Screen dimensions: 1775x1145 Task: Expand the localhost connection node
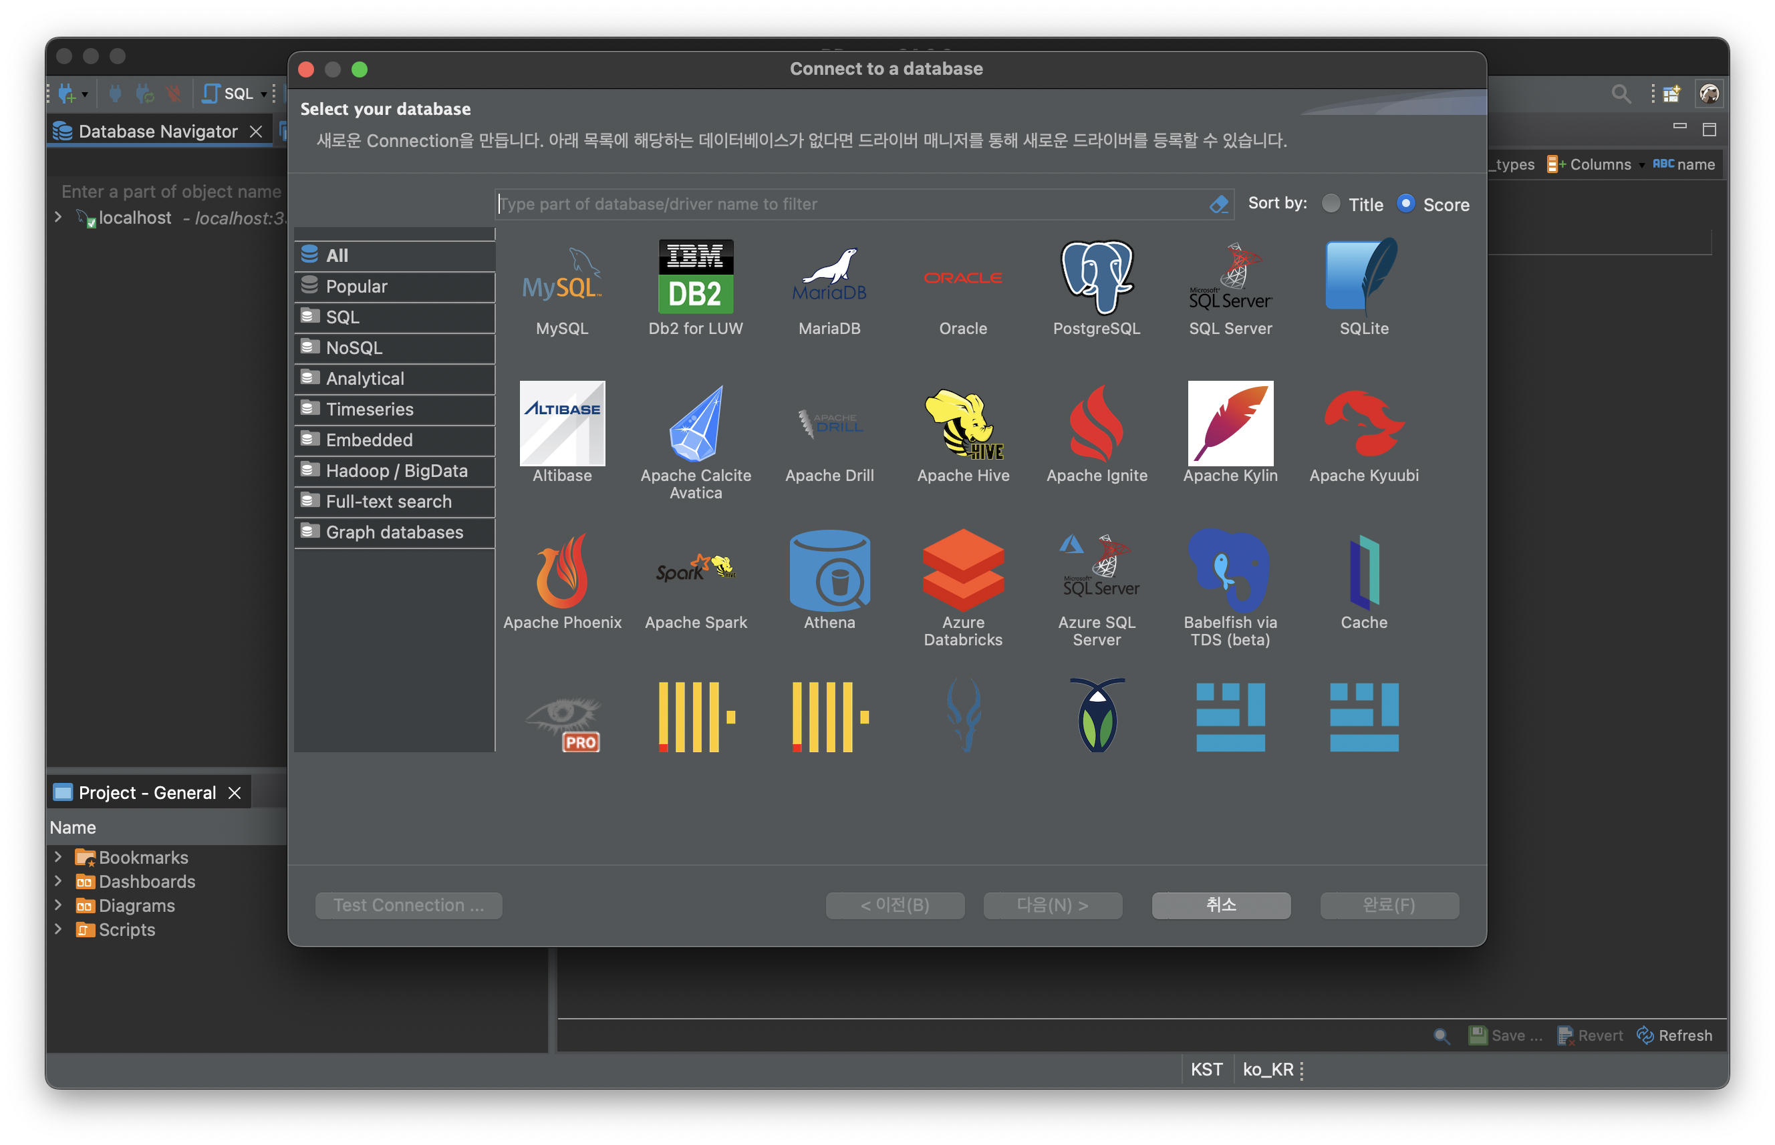click(x=58, y=217)
